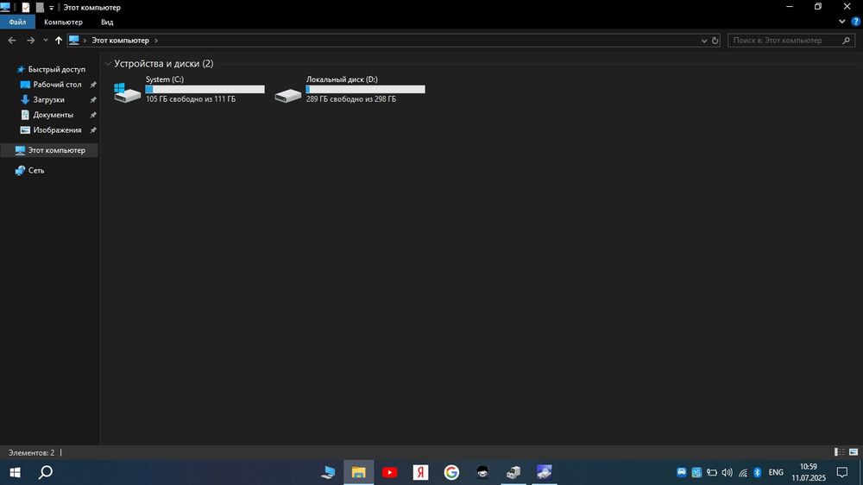
Task: Open the Windows Start menu
Action: click(x=15, y=472)
